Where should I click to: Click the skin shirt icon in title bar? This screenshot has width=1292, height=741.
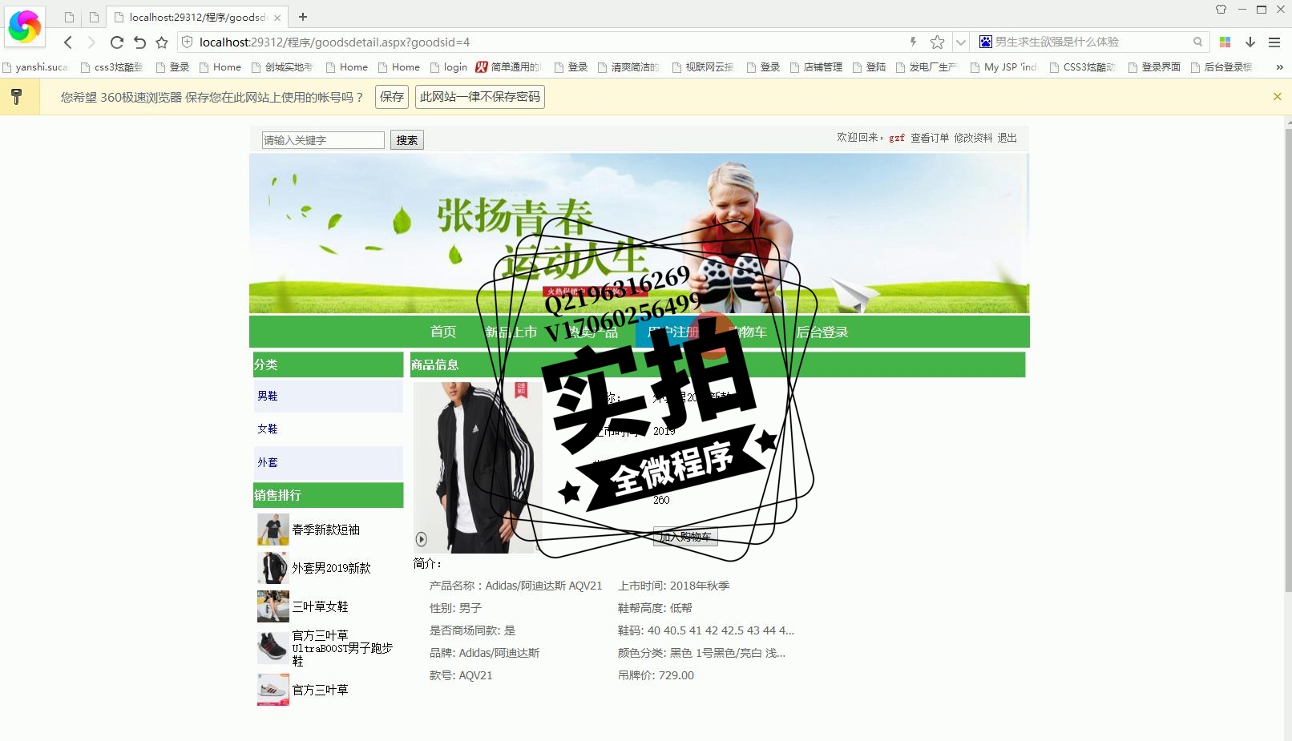(x=1221, y=10)
